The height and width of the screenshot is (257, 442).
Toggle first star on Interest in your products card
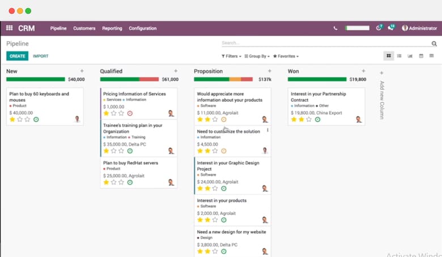coord(200,220)
